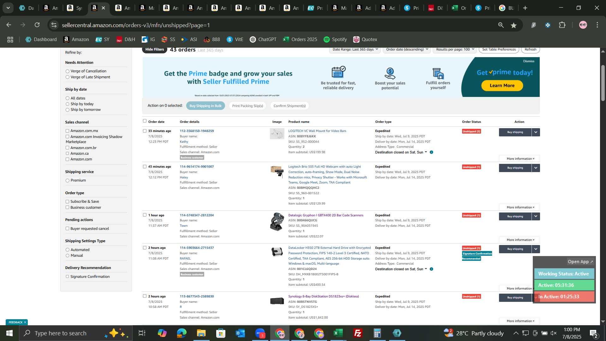This screenshot has width=606, height=341.
Task: Open the Results per page dropdown
Action: pyautogui.click(x=454, y=50)
